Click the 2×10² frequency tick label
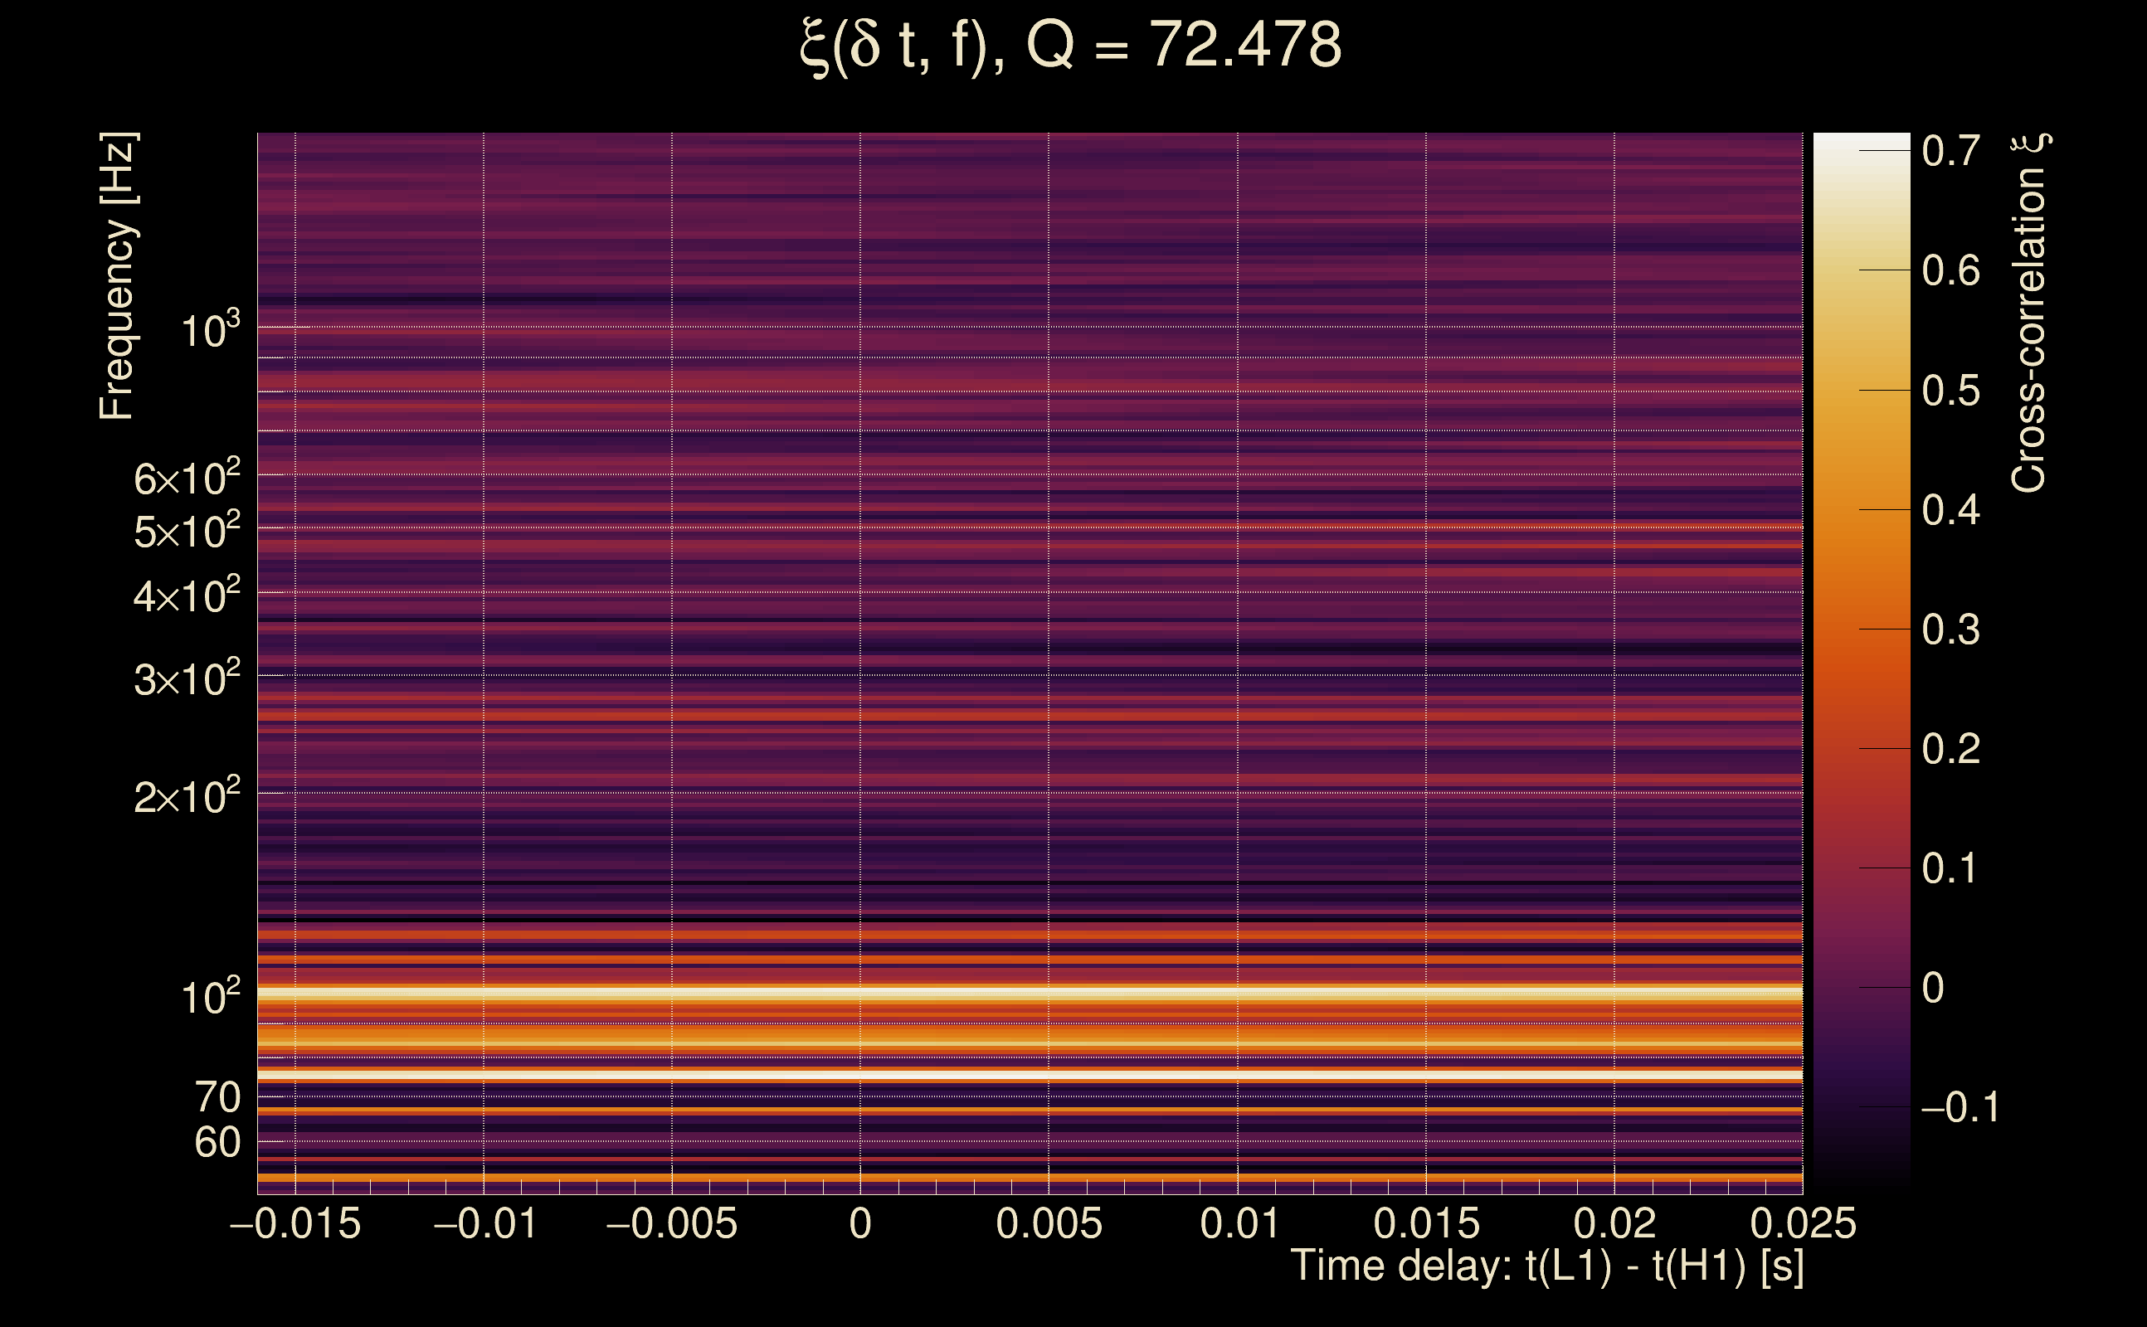 (186, 796)
